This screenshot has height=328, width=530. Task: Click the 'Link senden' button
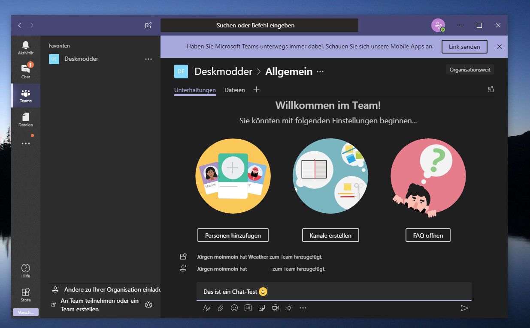click(464, 47)
